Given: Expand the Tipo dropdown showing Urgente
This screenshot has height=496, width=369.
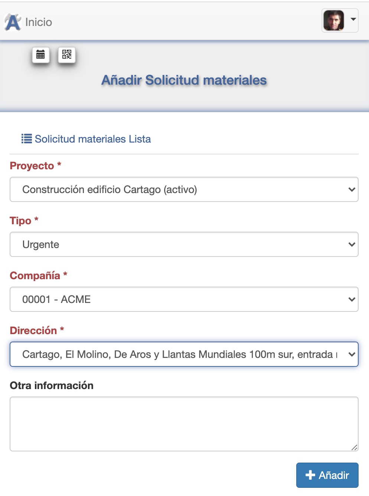Looking at the screenshot, I should point(184,244).
